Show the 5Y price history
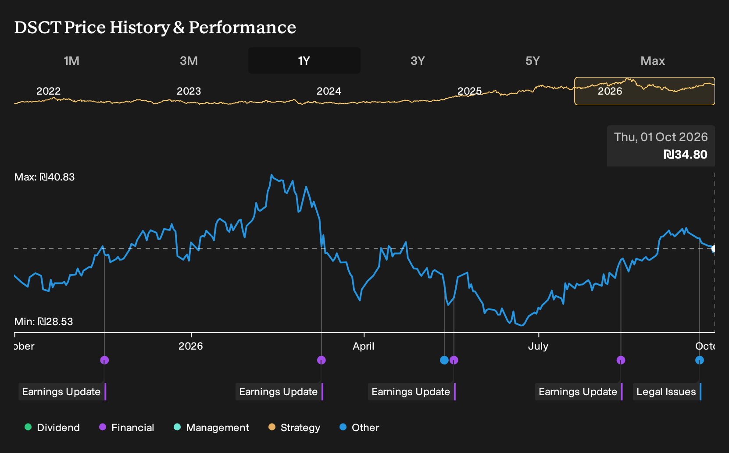 pos(532,60)
